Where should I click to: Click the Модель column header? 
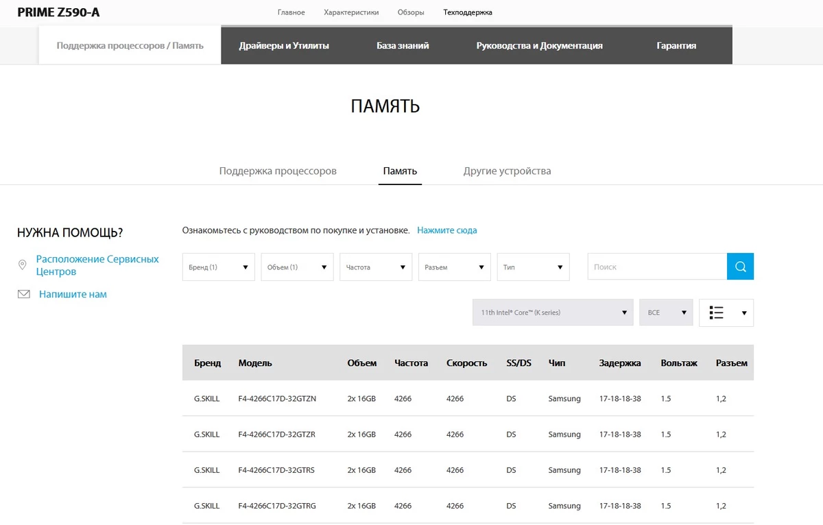tap(255, 363)
